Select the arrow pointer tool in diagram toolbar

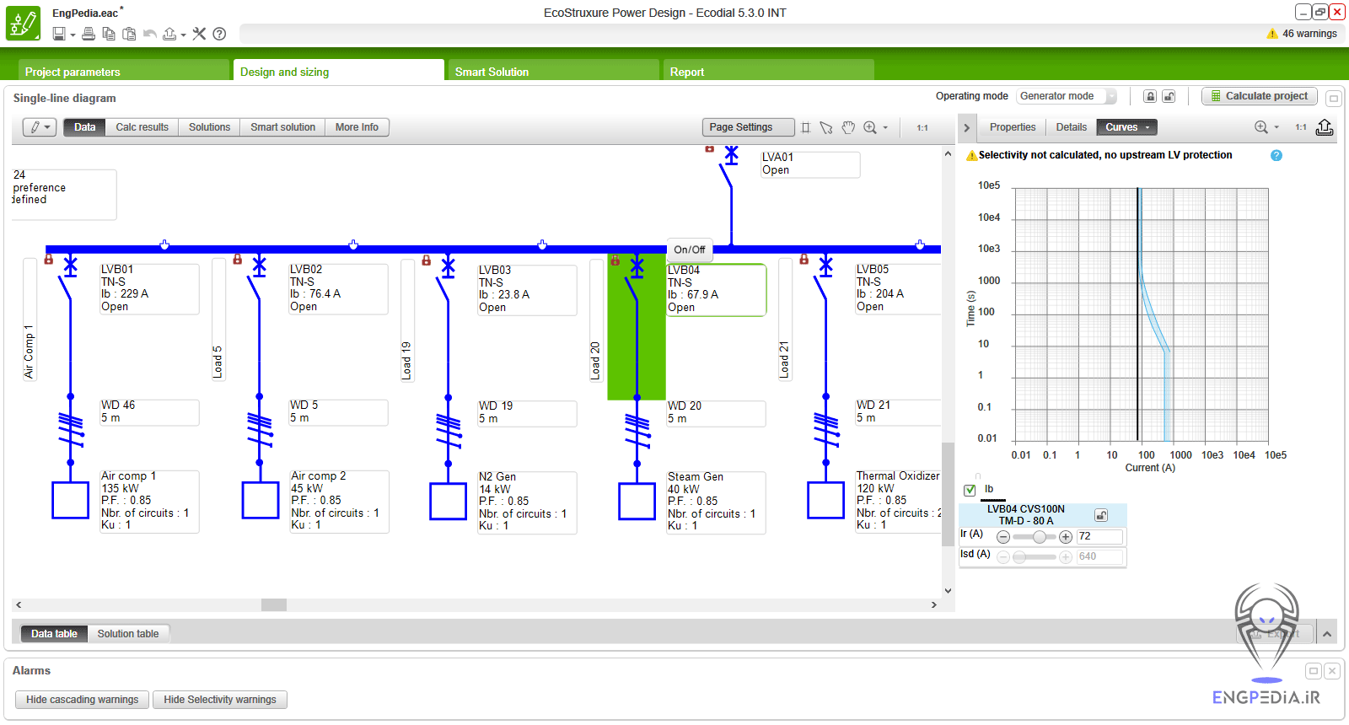826,127
